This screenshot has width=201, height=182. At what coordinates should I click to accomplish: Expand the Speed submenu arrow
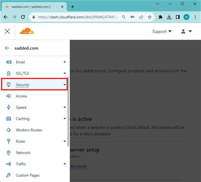coord(64,107)
